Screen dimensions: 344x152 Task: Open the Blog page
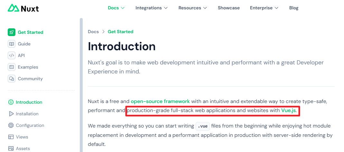tap(294, 8)
